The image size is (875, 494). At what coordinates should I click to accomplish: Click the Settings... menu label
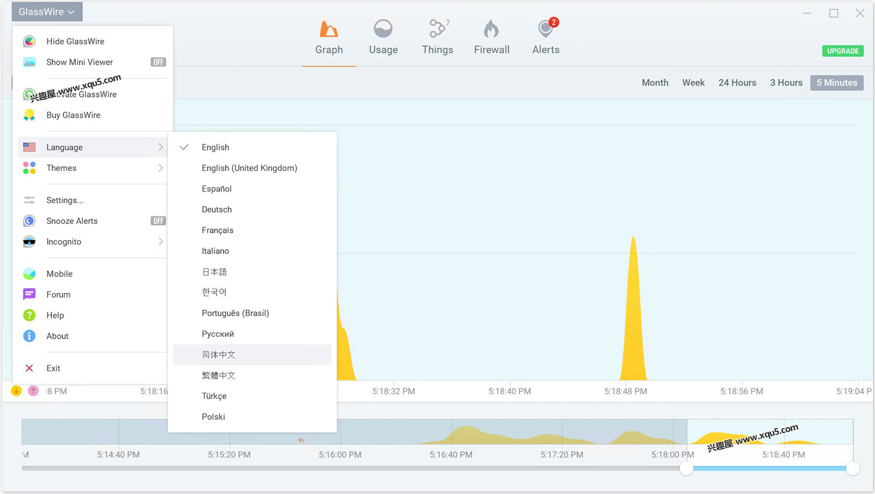coord(65,200)
